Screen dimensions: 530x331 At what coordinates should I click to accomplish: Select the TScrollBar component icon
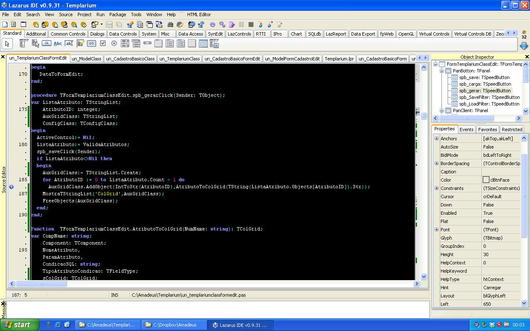click(147, 43)
